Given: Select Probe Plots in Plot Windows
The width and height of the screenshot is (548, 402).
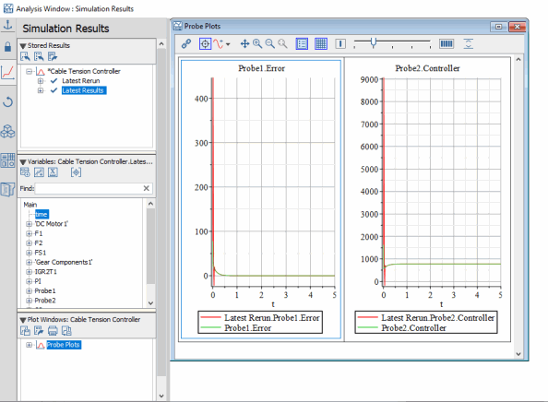Looking at the screenshot, I should 64,345.
